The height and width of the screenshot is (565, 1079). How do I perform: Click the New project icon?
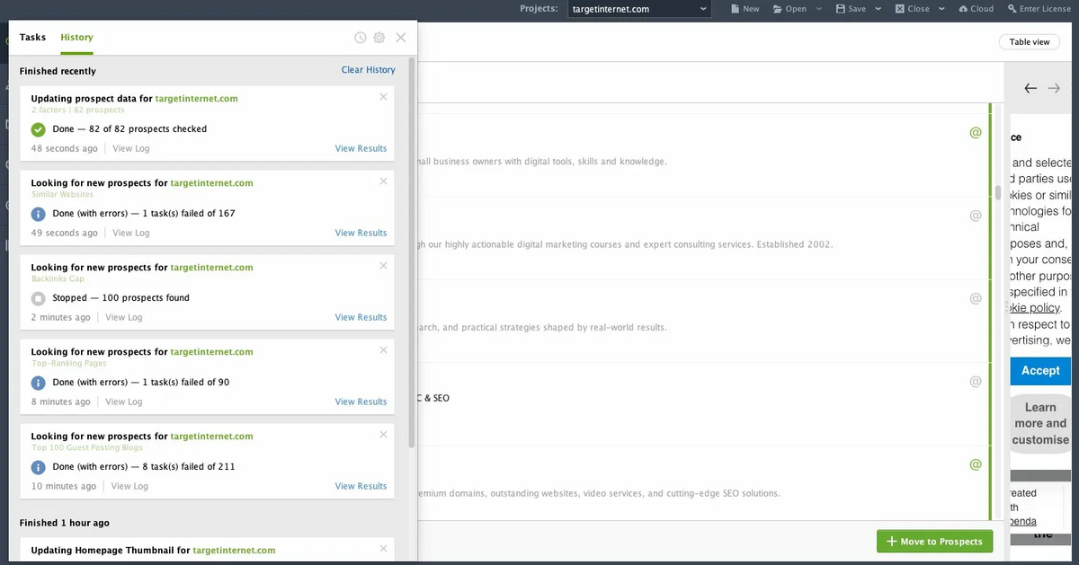point(735,9)
